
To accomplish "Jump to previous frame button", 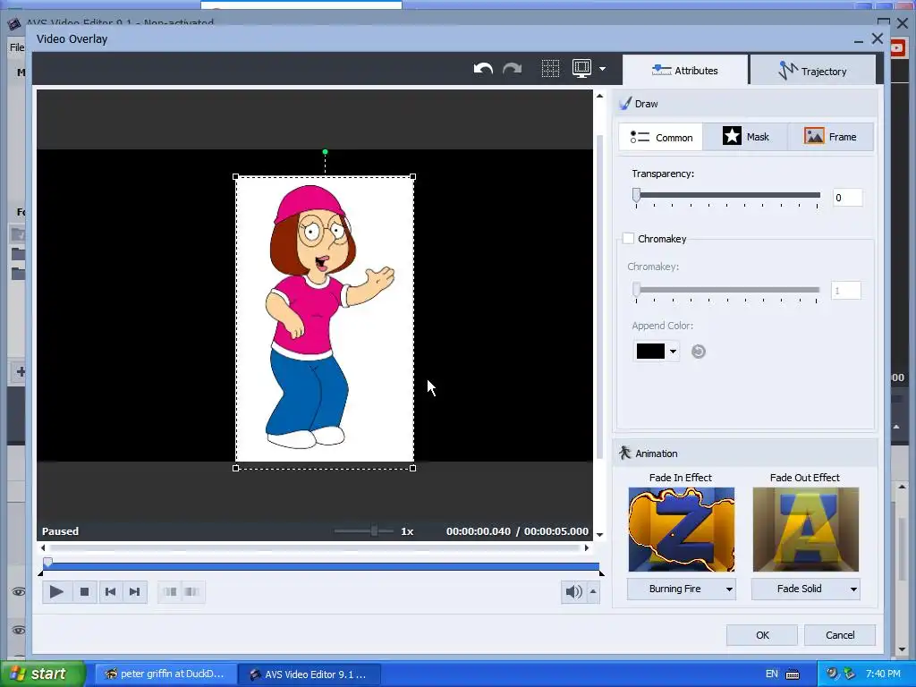I will click(110, 592).
